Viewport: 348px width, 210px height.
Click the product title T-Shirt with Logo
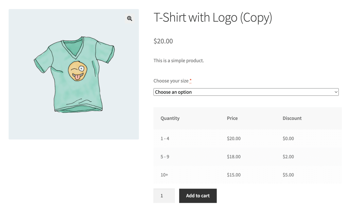213,17
